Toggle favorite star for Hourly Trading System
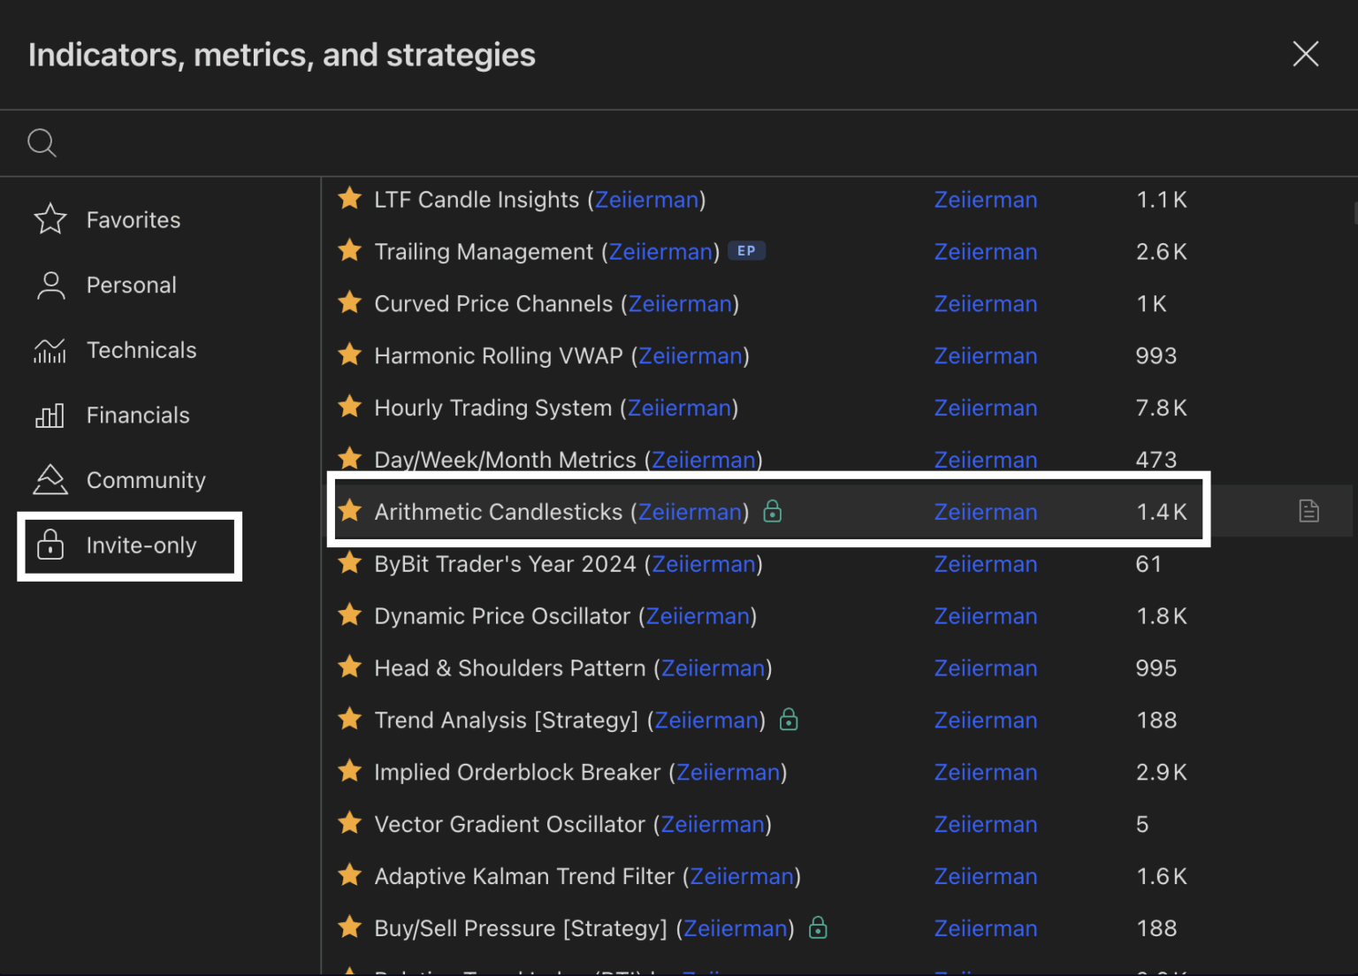Image resolution: width=1358 pixels, height=976 pixels. (x=350, y=407)
